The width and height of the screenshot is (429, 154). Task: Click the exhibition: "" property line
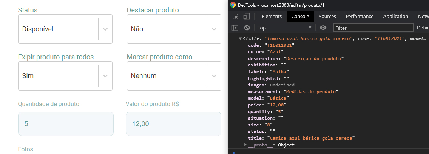(267, 65)
